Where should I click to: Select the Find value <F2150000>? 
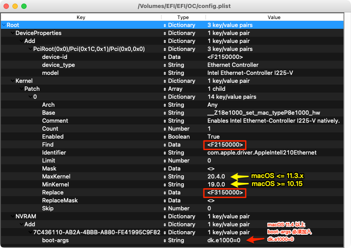pyautogui.click(x=225, y=145)
